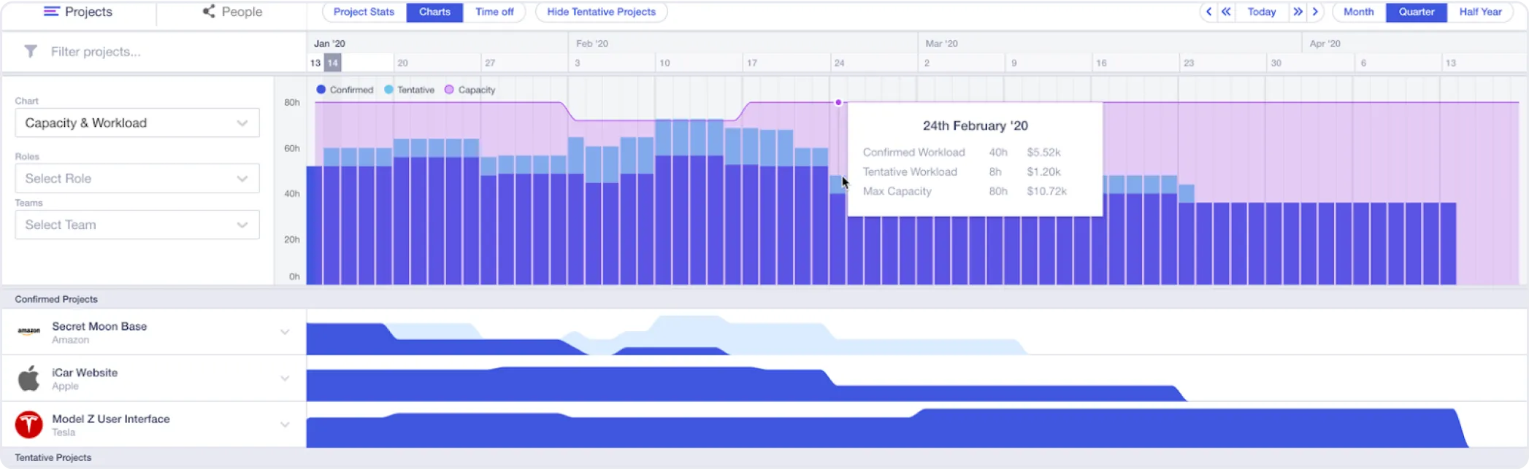Open the Select Team dropdown
Viewport: 1529px width, 469px height.
pos(137,225)
